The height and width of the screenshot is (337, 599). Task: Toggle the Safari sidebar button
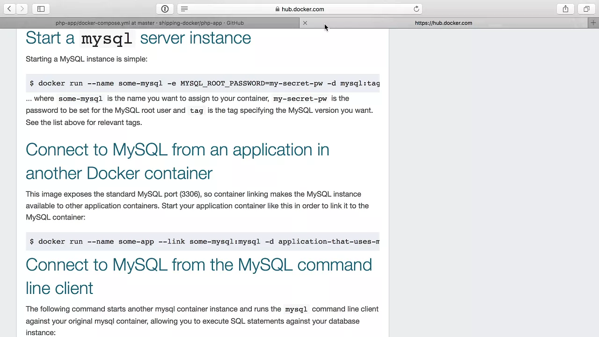coord(41,9)
